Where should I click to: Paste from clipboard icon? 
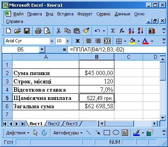pos(77,31)
